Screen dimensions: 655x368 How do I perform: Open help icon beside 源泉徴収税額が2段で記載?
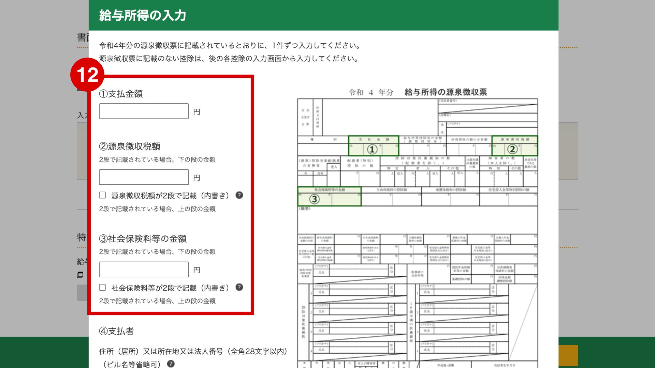click(239, 195)
